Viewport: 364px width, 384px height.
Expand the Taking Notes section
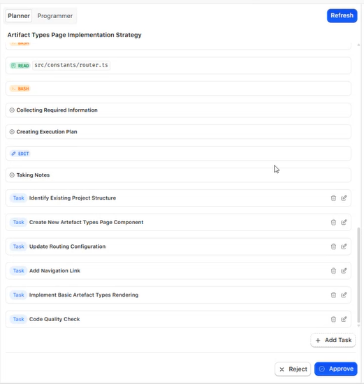point(178,175)
